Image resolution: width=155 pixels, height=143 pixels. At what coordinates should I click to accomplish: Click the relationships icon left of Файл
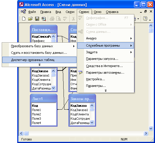[x=23, y=12]
